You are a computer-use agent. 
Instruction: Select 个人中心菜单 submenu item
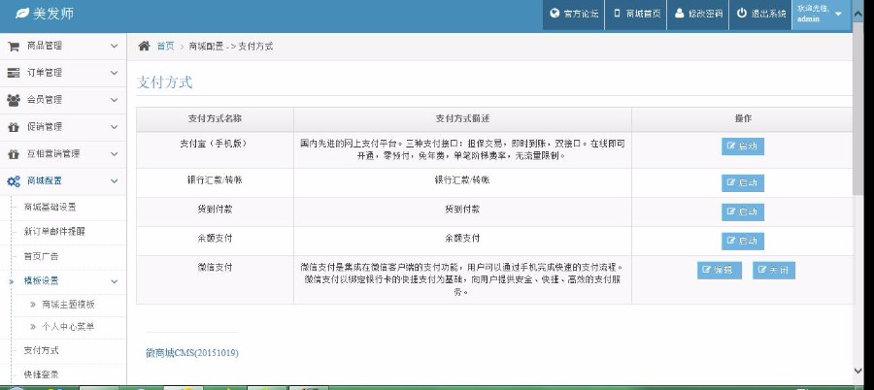pos(68,327)
